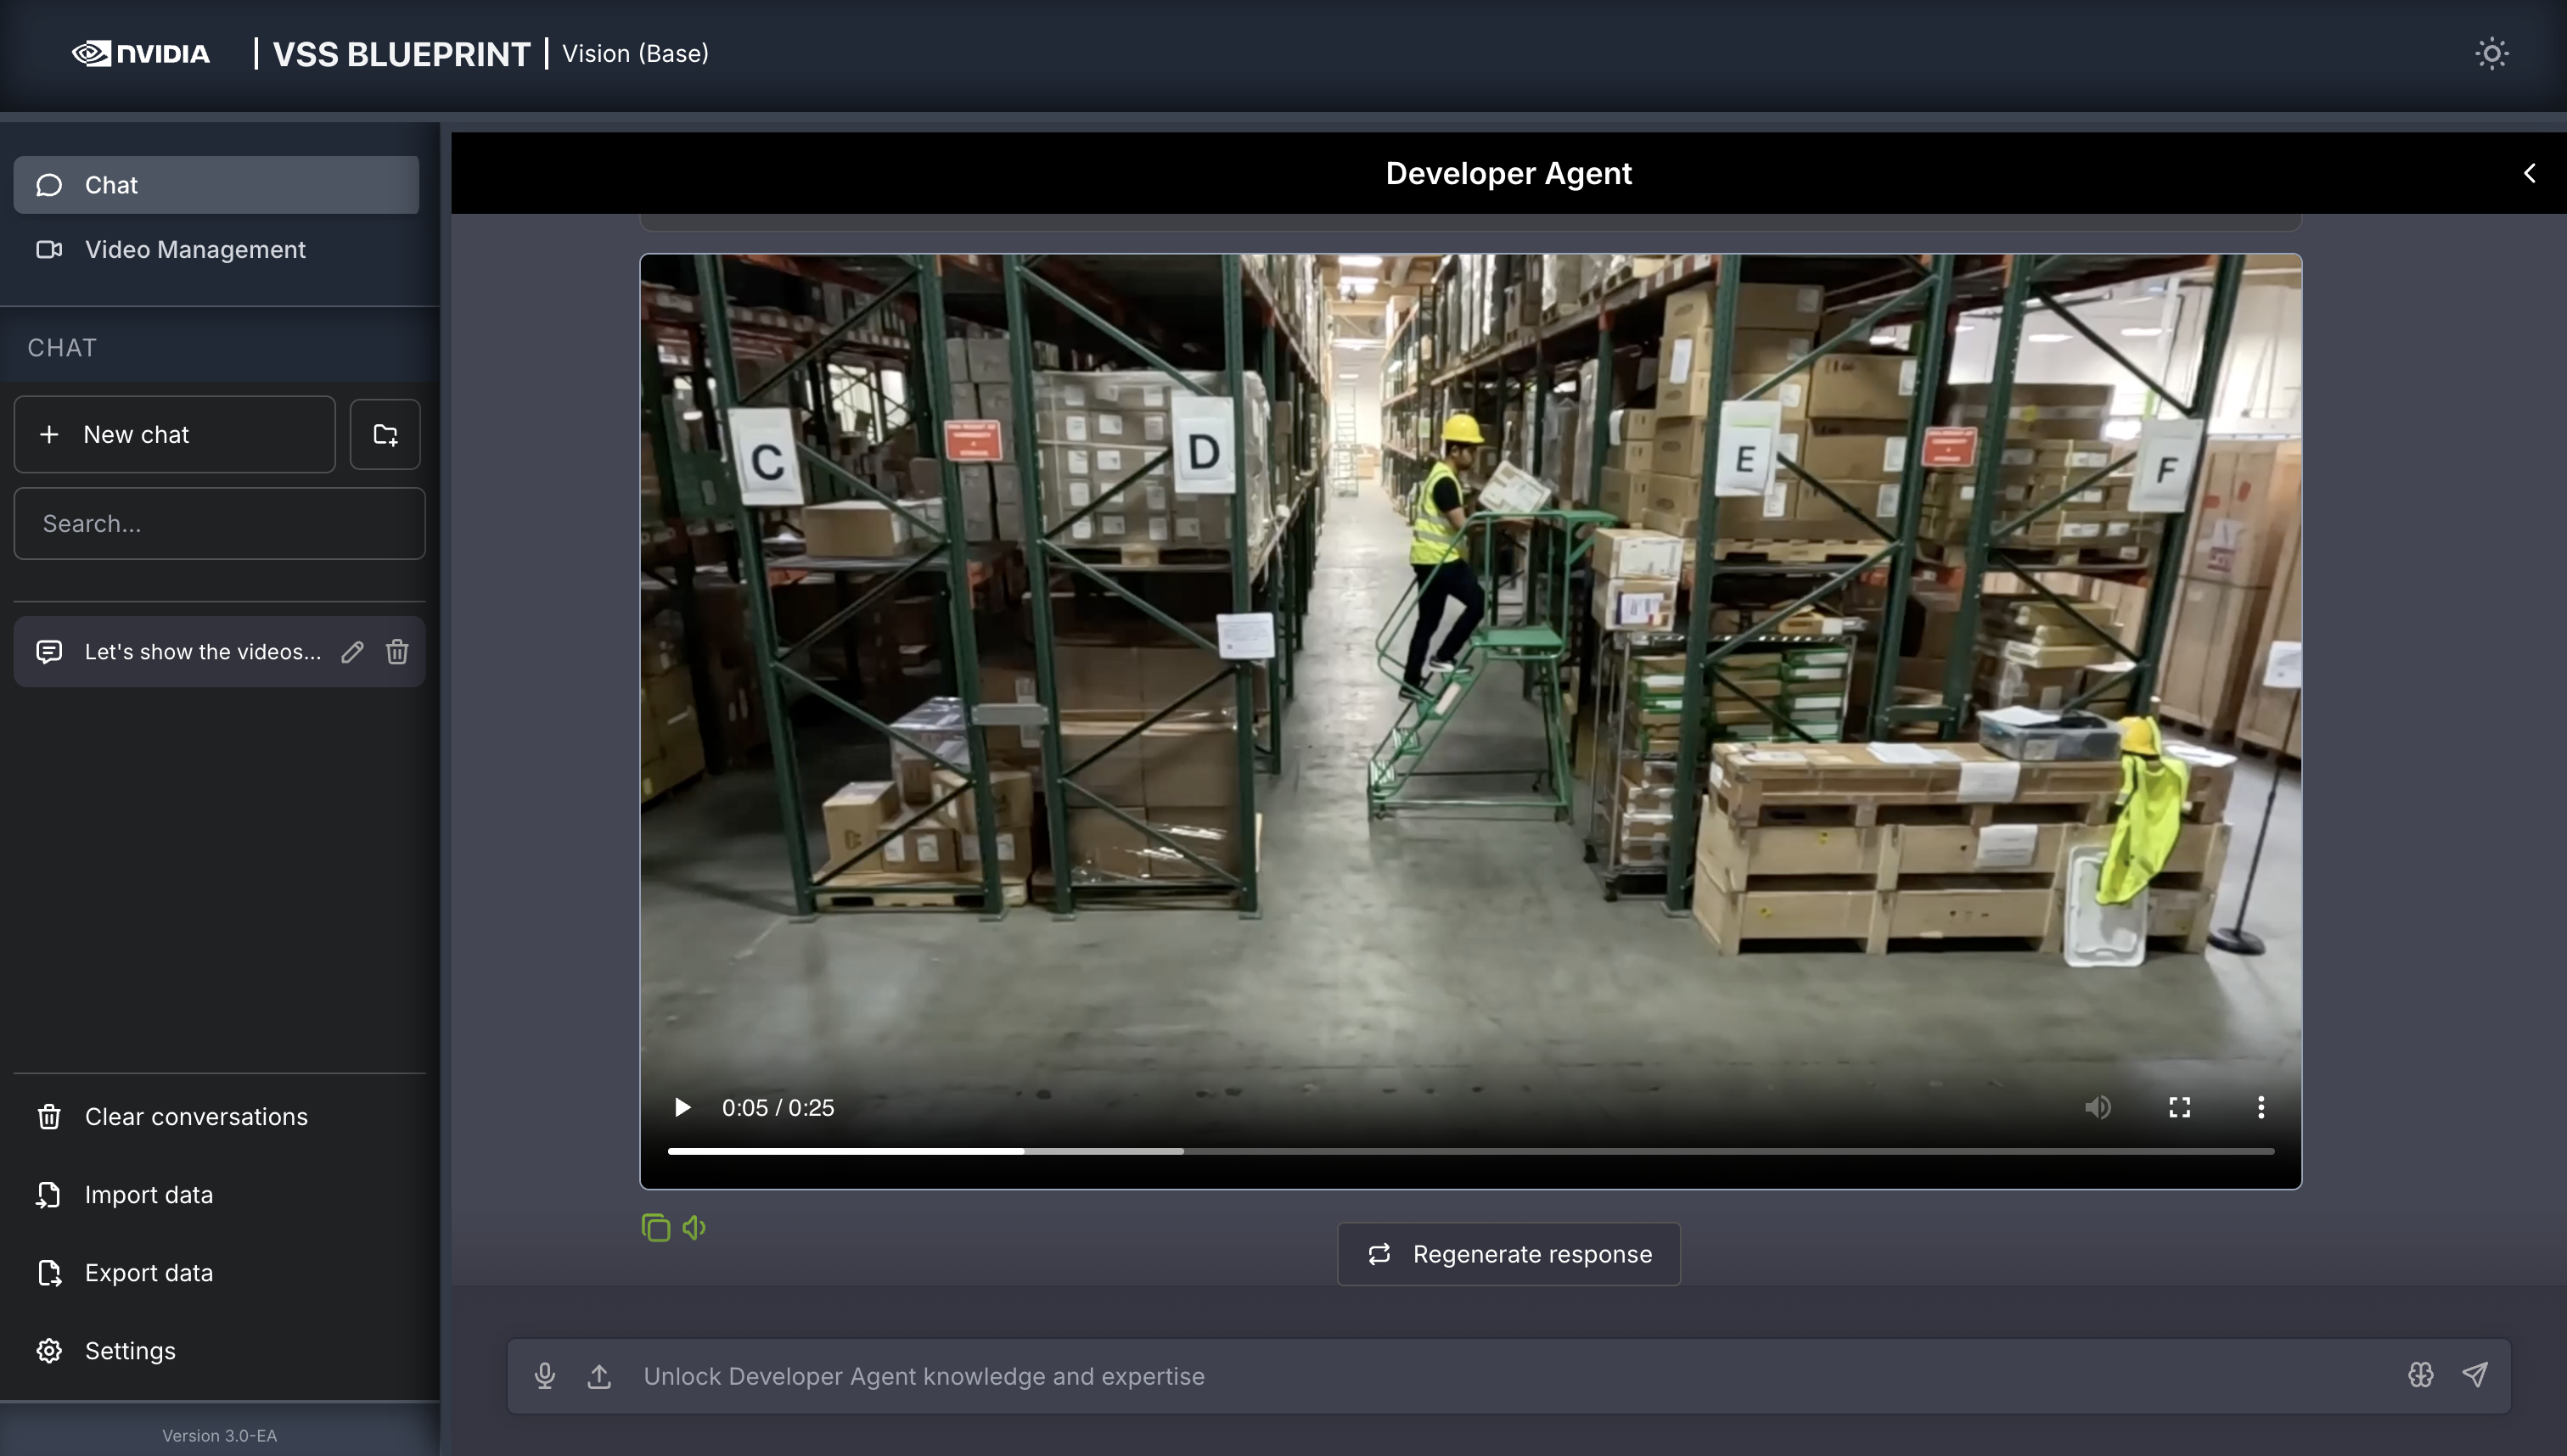Upload a file to the chat
The height and width of the screenshot is (1456, 2567).
[x=599, y=1376]
